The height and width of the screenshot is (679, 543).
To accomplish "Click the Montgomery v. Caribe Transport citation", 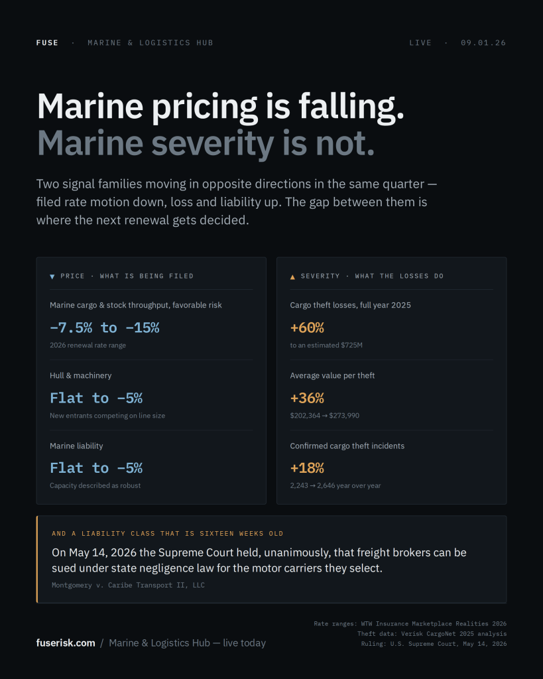I will (x=128, y=585).
